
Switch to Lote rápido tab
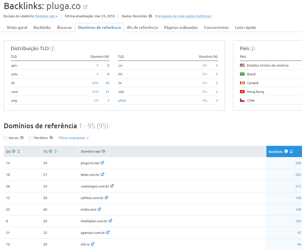(246, 27)
